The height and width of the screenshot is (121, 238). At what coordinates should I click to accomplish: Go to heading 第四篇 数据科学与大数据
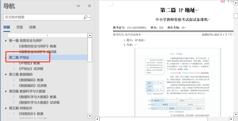point(27,91)
